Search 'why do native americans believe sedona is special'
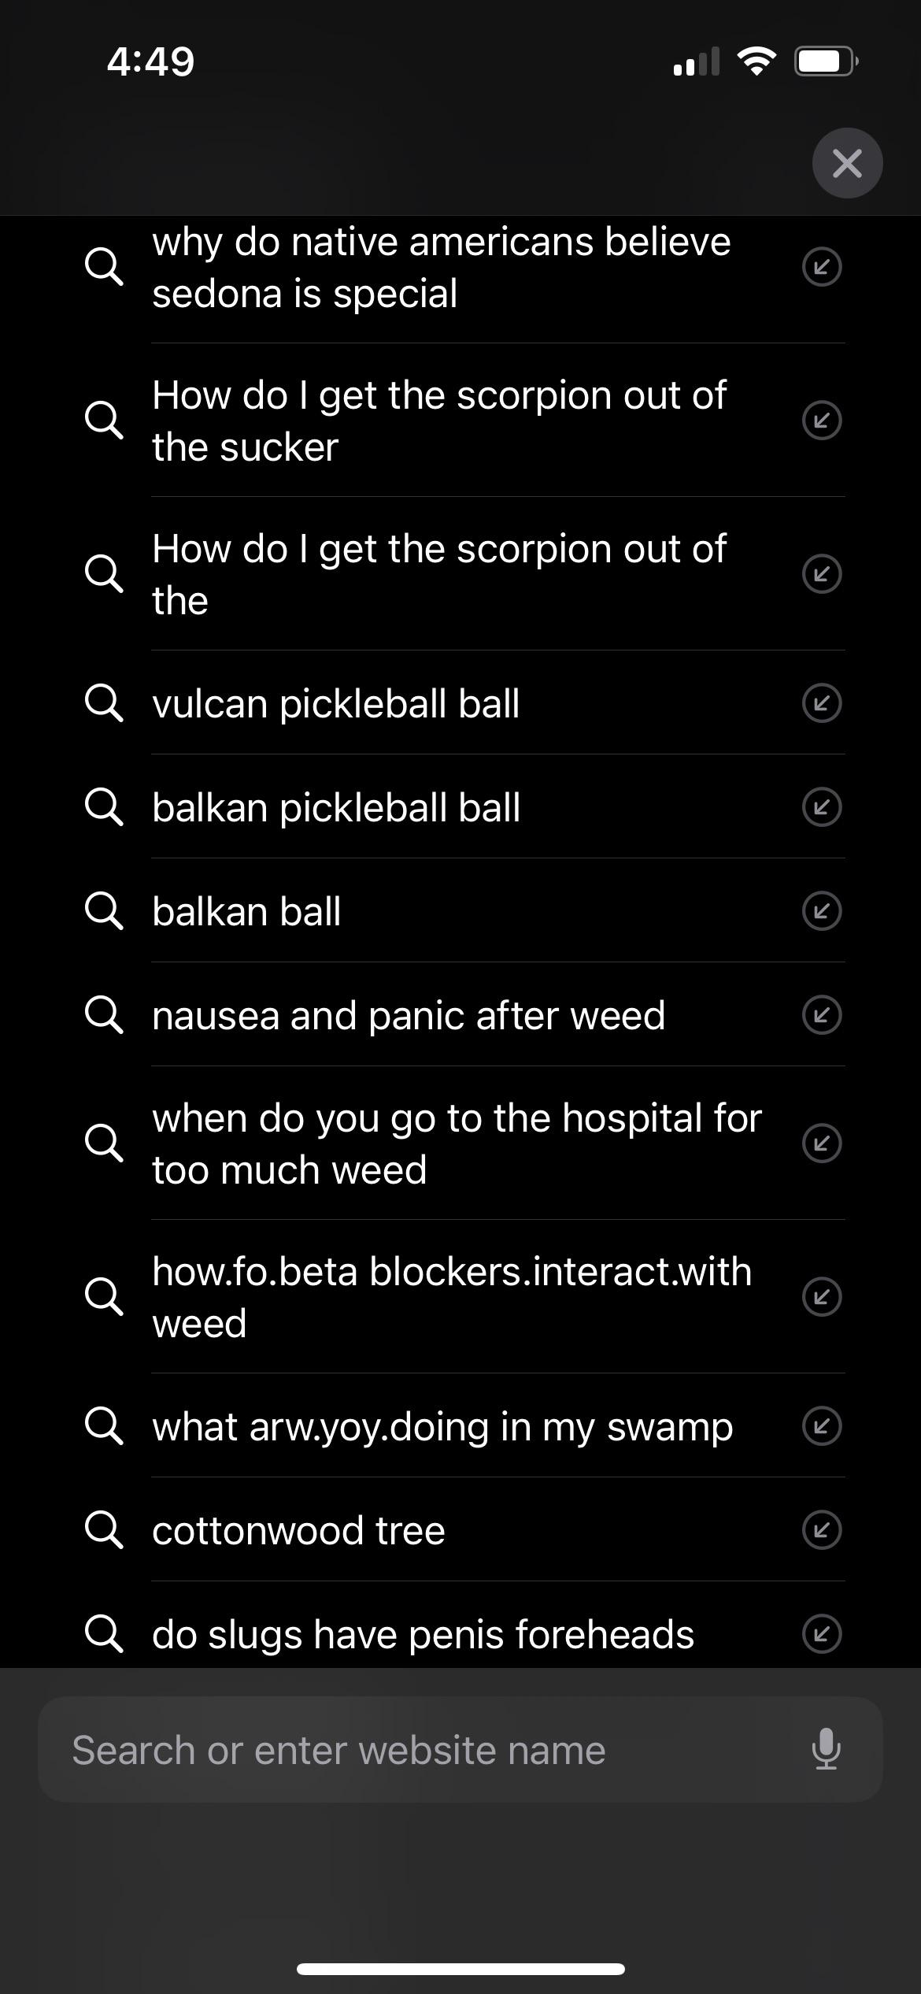The height and width of the screenshot is (1994, 921). 441,267
